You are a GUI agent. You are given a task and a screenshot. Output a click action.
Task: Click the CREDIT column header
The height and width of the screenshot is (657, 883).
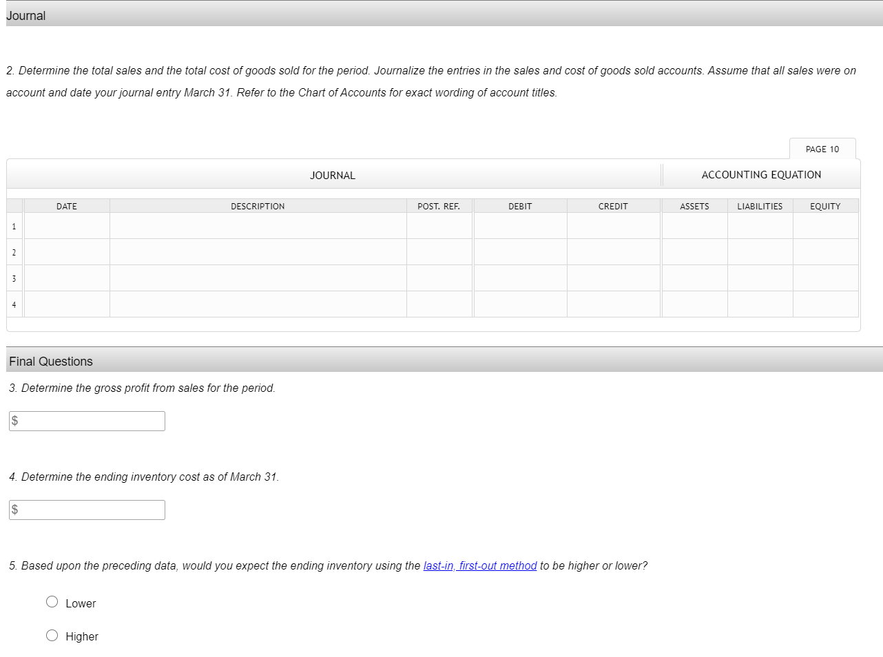(613, 206)
